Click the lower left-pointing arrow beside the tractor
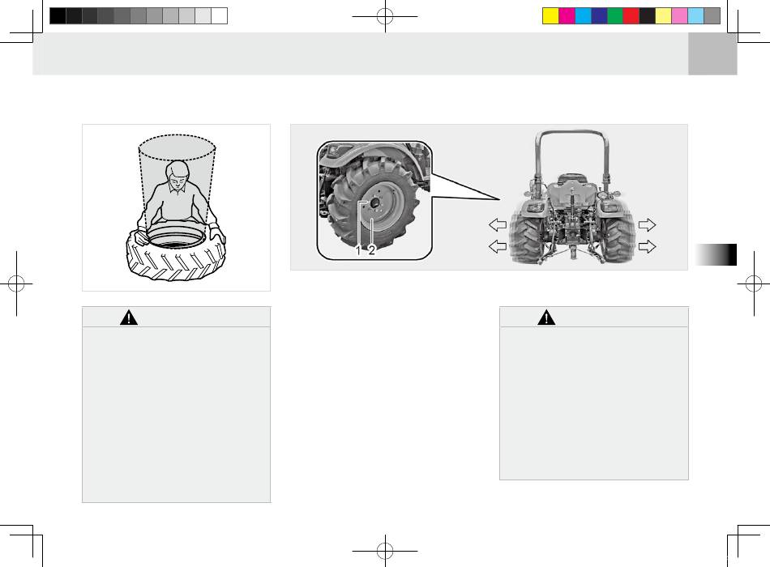This screenshot has height=567, width=770. coord(498,246)
